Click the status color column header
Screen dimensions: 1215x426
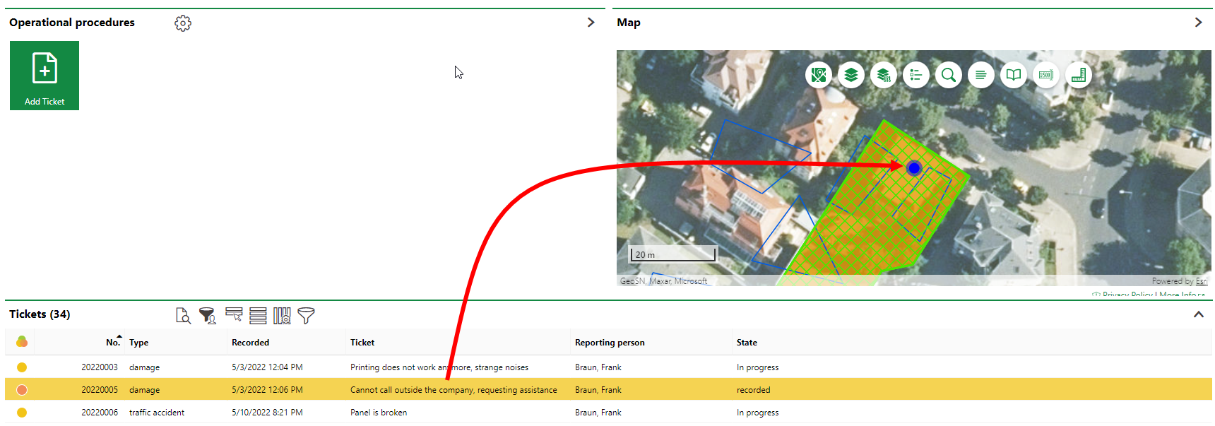[22, 342]
